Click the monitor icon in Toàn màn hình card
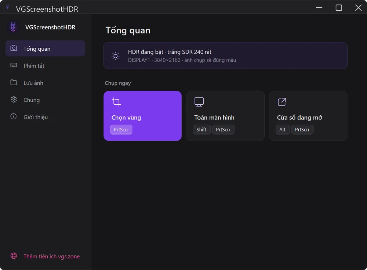This screenshot has height=270, width=367. [x=199, y=102]
